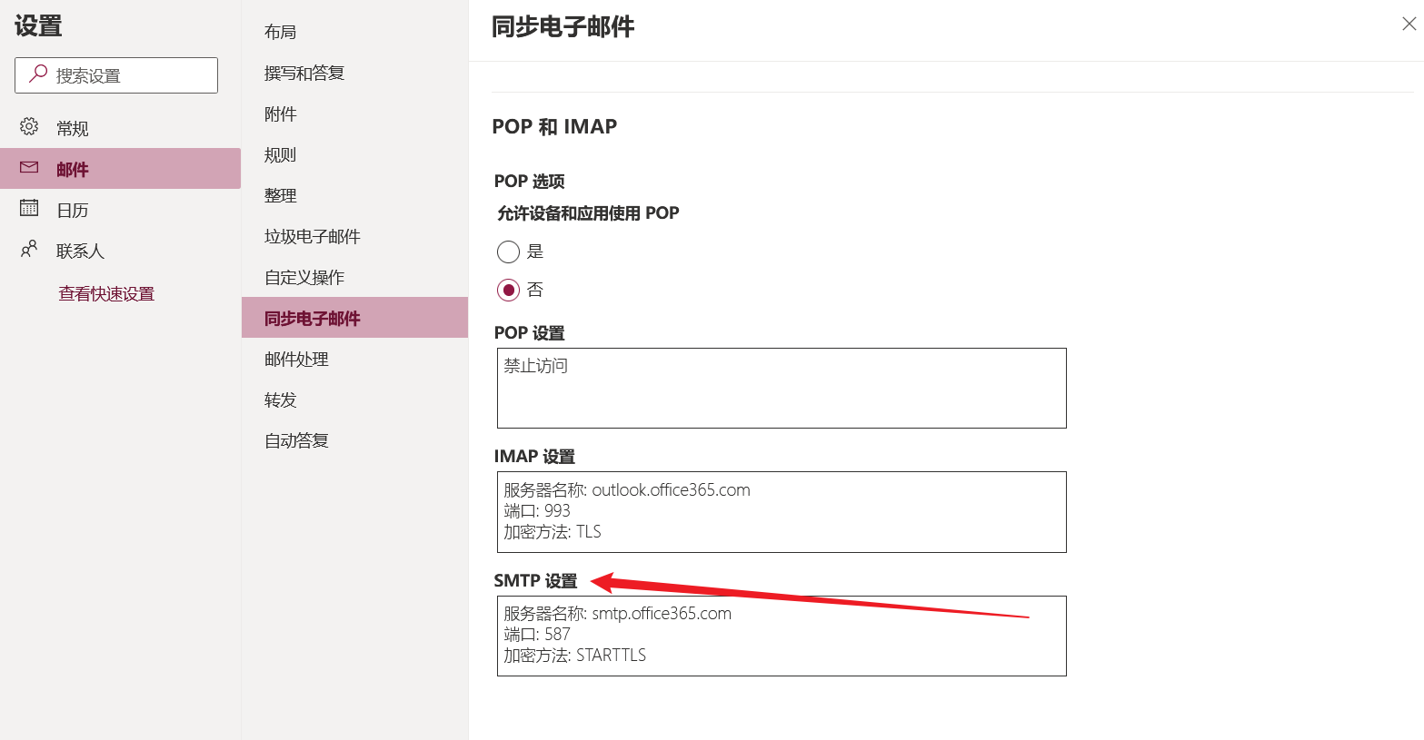The image size is (1424, 740).
Task: Click the magnifier icon in search settings
Action: tap(38, 74)
